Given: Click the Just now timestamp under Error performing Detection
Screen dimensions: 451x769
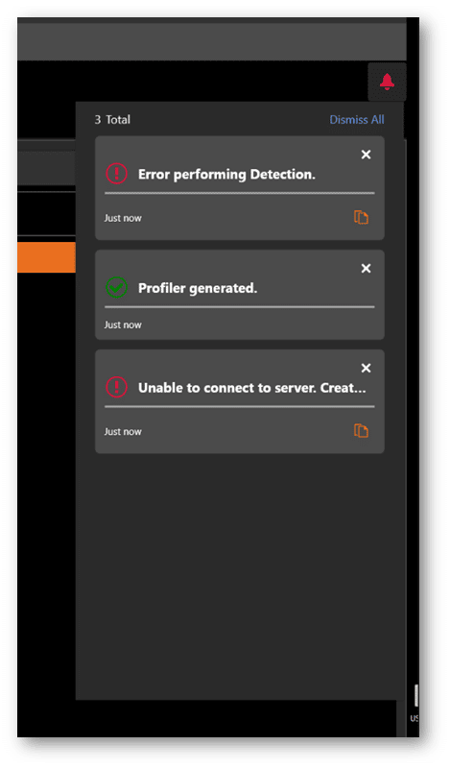Looking at the screenshot, I should pos(123,218).
